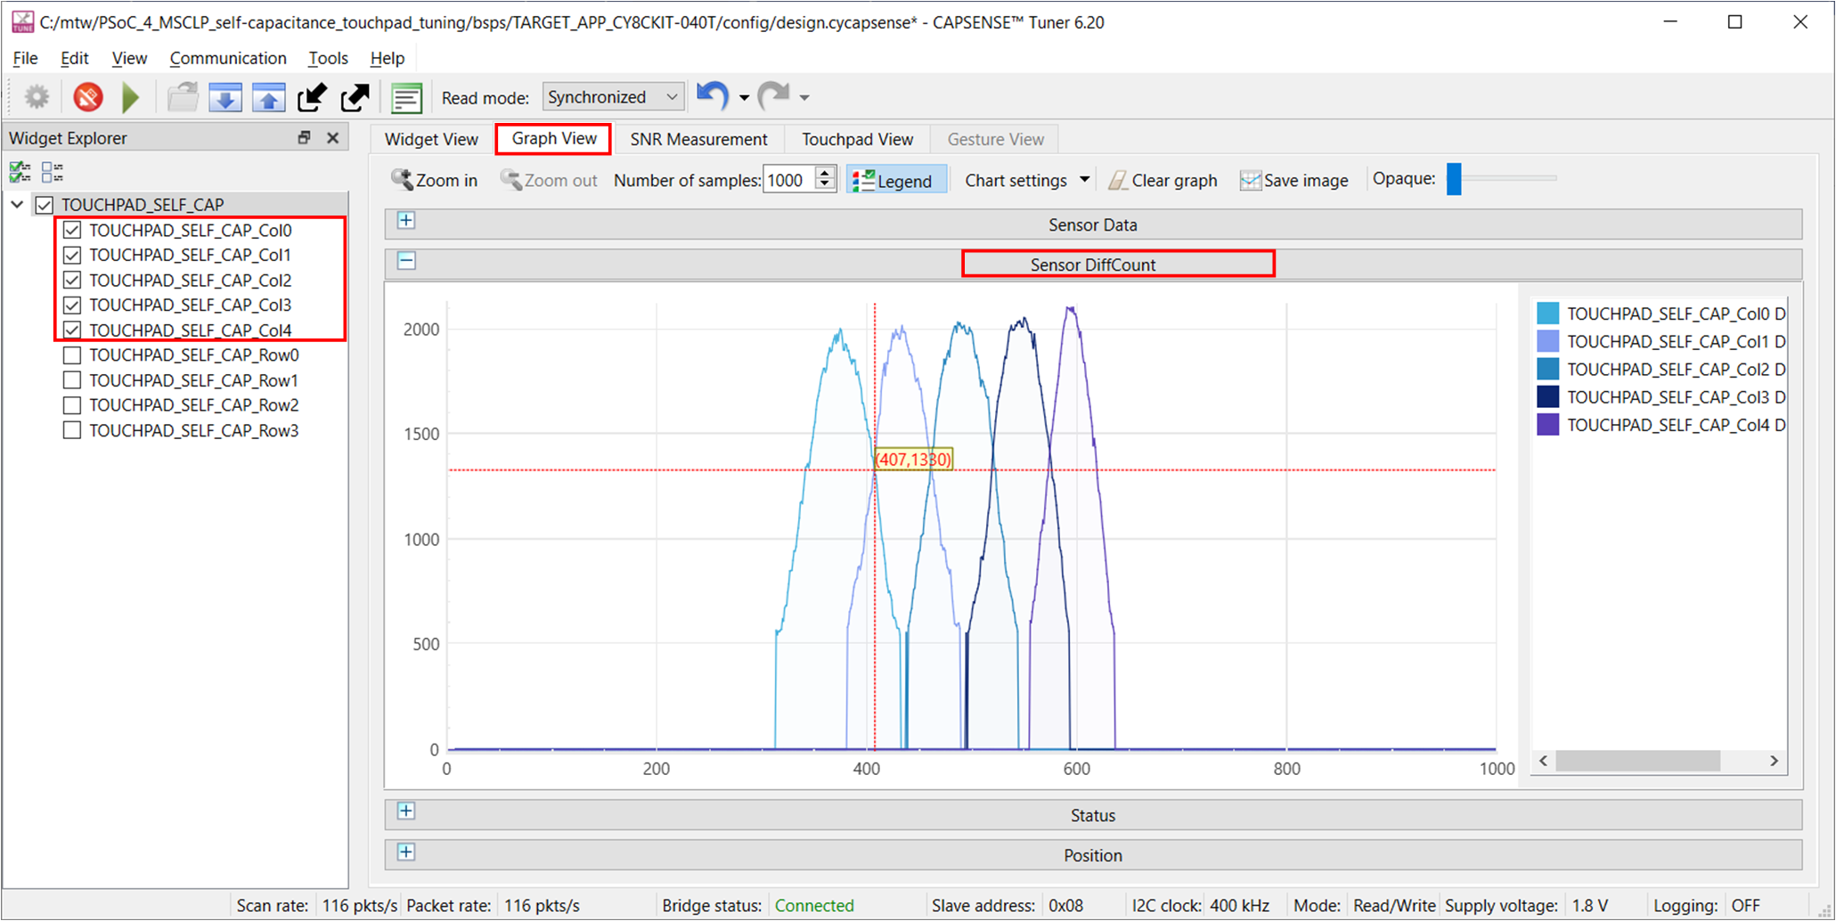Click Col4 legend color swatch
Image resolution: width=1836 pixels, height=921 pixels.
pyautogui.click(x=1548, y=425)
